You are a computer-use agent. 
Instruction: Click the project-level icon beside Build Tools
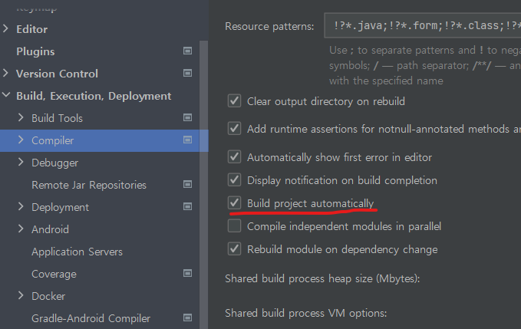point(187,117)
